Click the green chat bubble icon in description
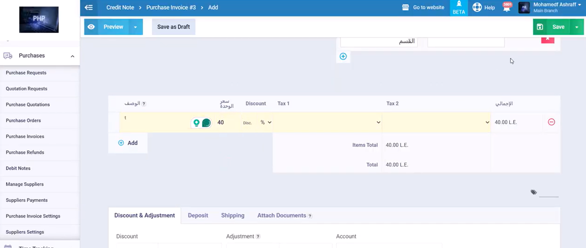Viewport: 586px width, 248px height. [206, 123]
